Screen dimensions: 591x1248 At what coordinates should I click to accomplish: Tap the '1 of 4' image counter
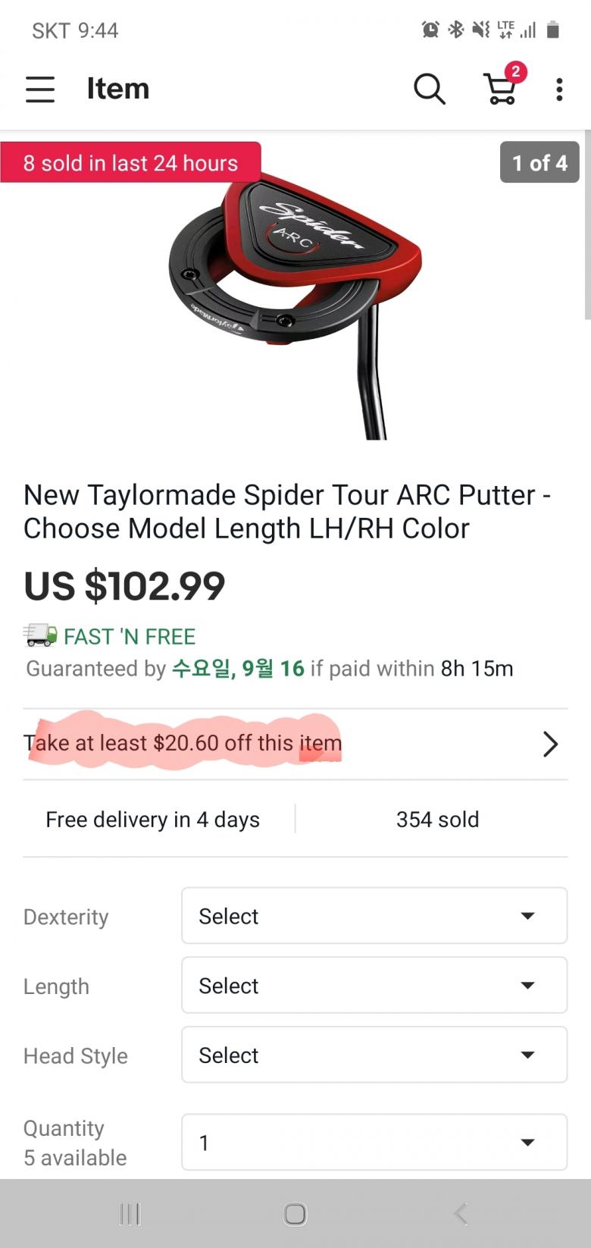pyautogui.click(x=539, y=163)
